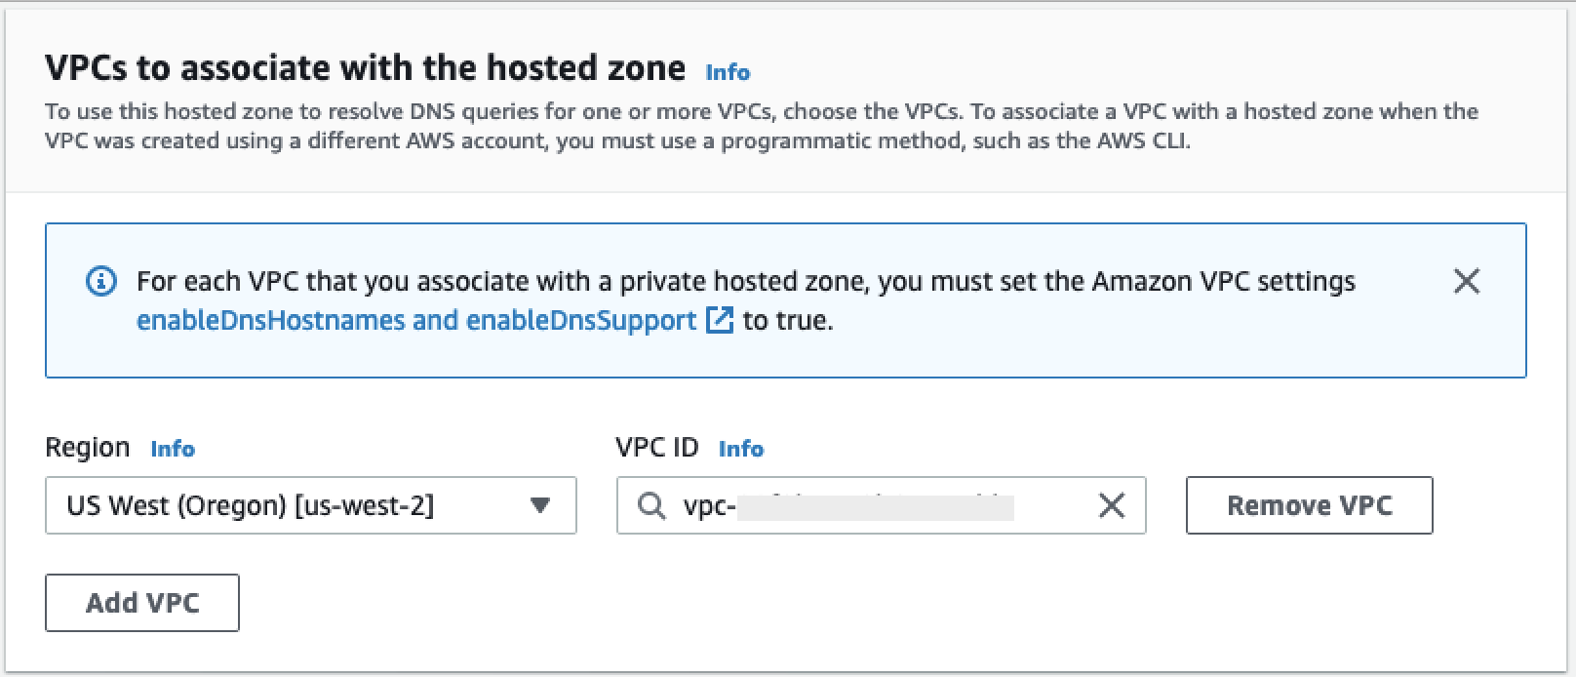
Task: Open the Region dropdown showing US West (Oregon)
Action: [312, 505]
